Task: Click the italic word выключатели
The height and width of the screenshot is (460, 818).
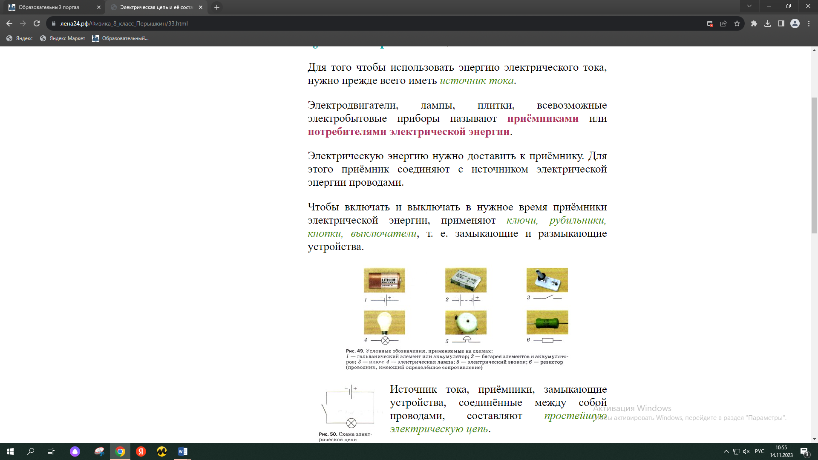Action: [x=383, y=233]
